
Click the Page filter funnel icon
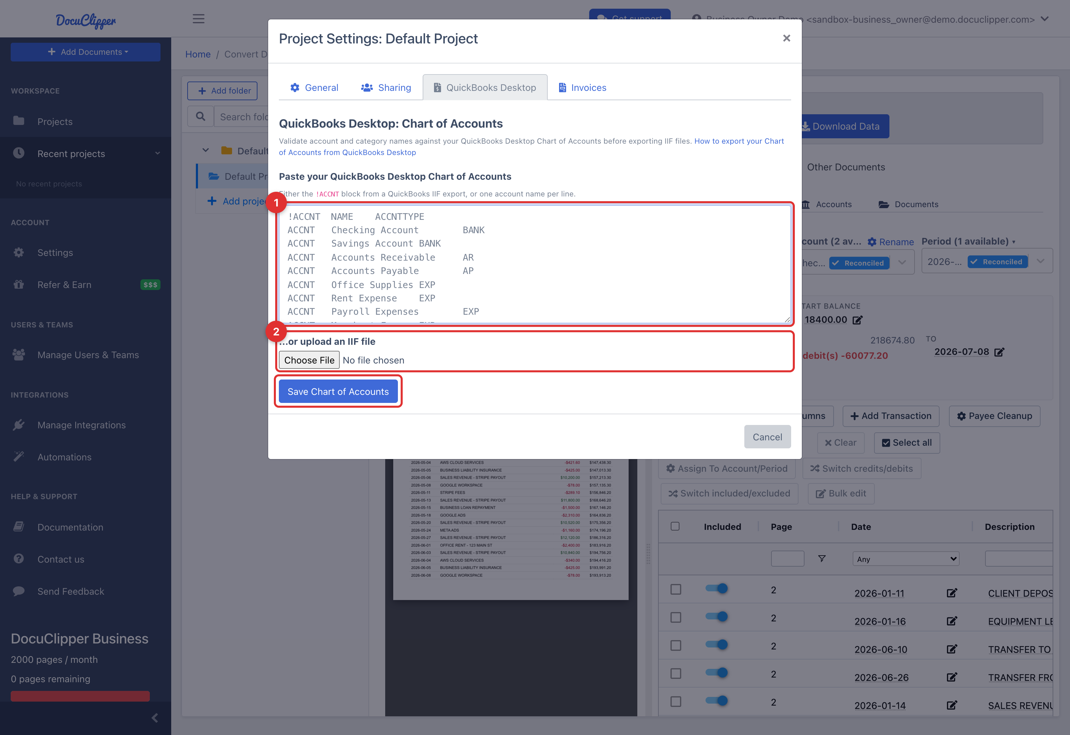(x=822, y=559)
